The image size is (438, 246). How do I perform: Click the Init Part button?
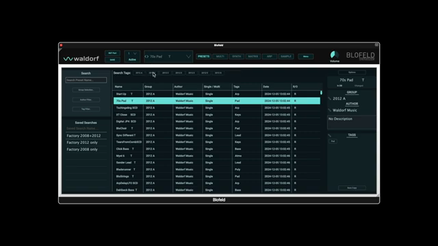tap(112, 53)
